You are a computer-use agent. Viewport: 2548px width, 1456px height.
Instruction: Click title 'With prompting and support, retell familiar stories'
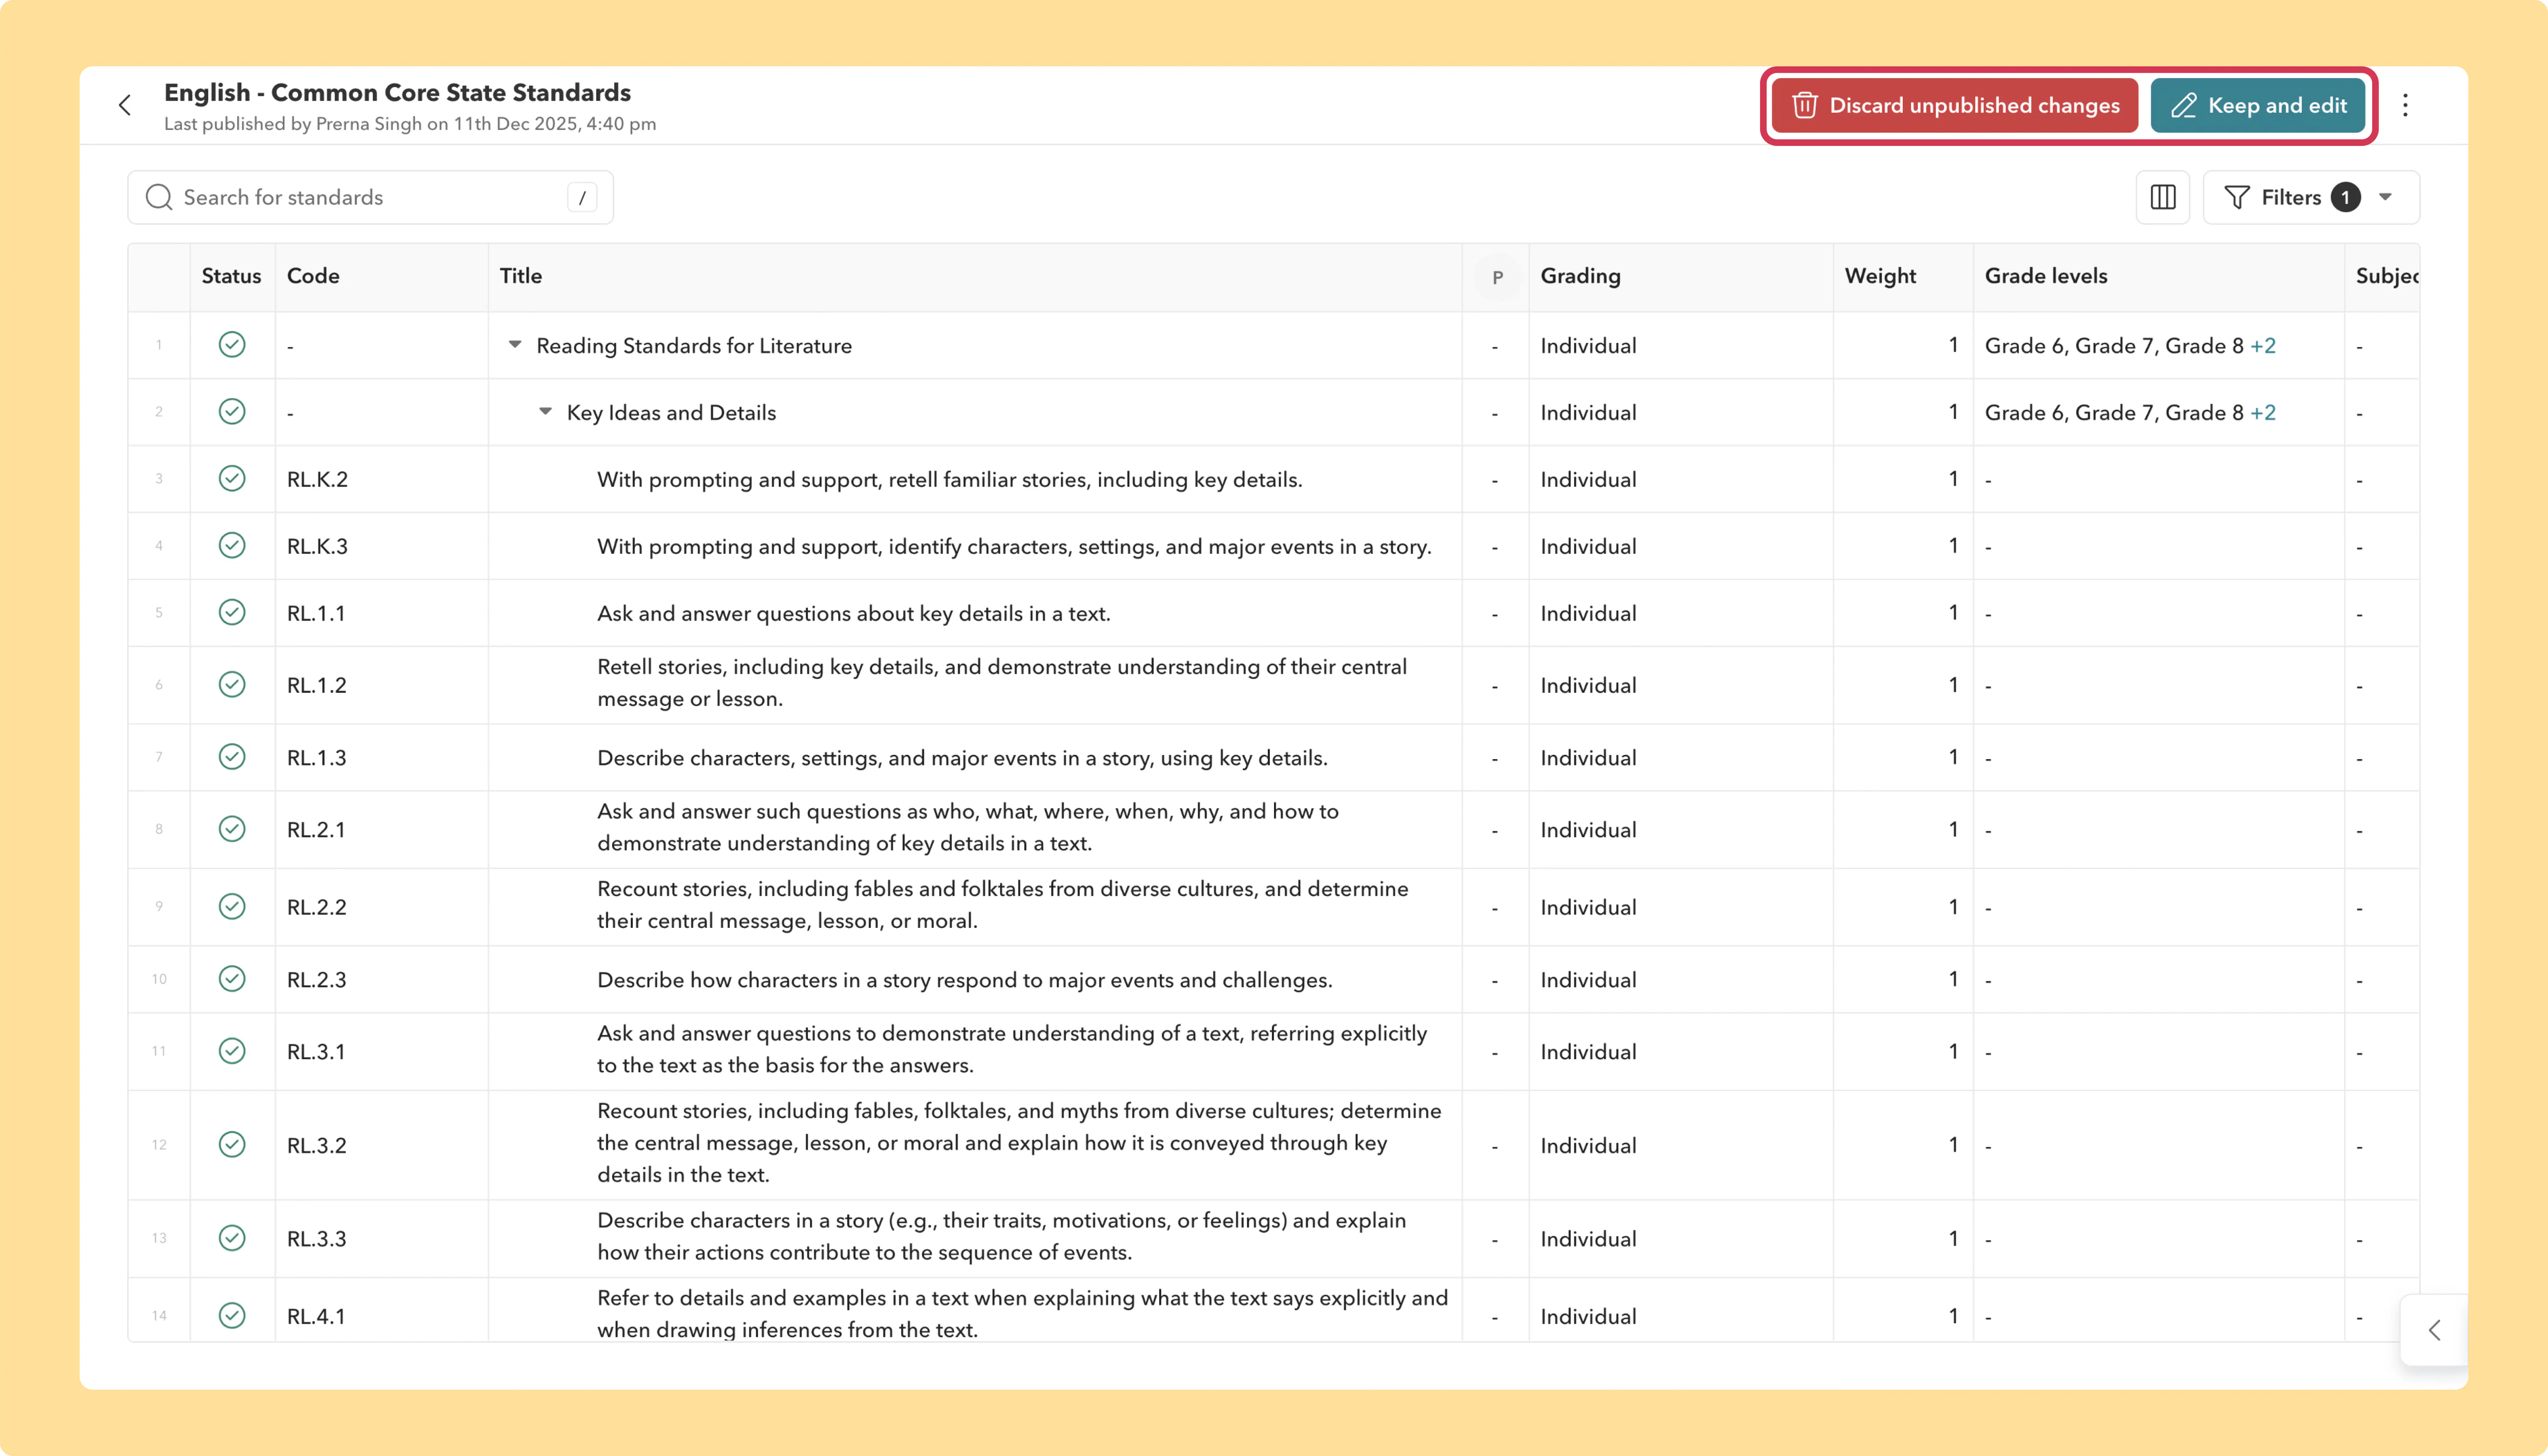pos(950,480)
